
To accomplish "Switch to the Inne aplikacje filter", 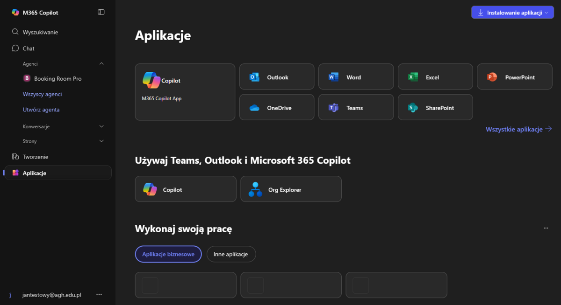I will coord(231,254).
